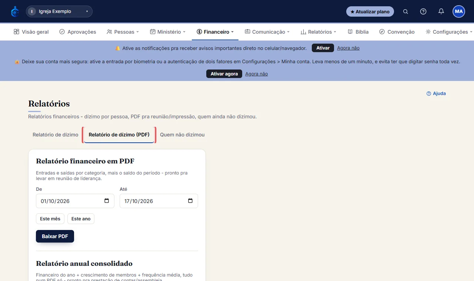Click the Relatório anual consolidado heading
The height and width of the screenshot is (281, 474).
click(84, 264)
